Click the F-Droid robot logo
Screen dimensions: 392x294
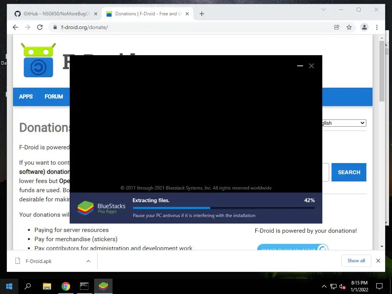pos(38,60)
